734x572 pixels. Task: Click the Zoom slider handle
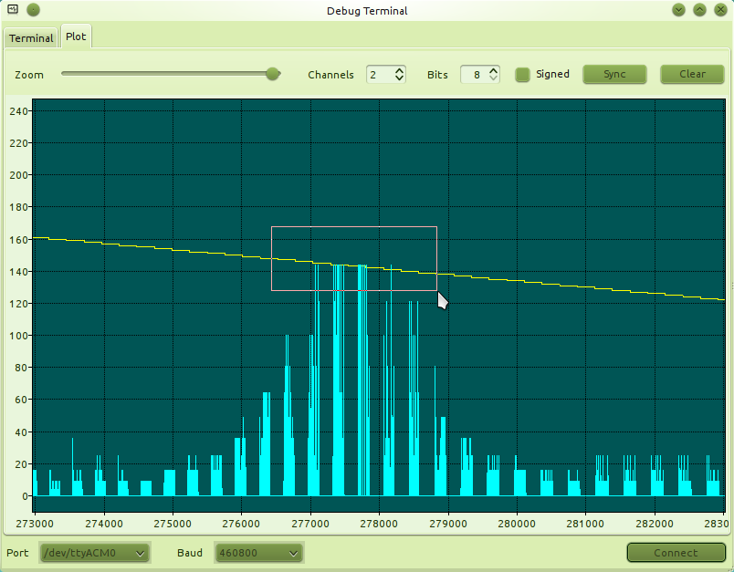click(272, 73)
